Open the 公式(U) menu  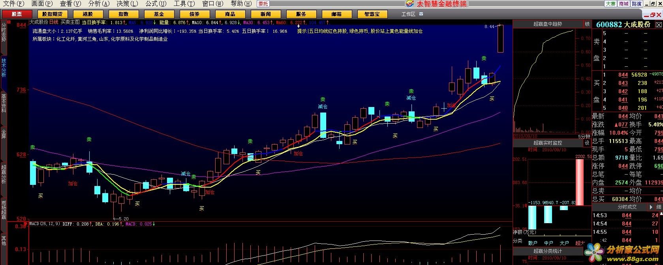[156, 4]
